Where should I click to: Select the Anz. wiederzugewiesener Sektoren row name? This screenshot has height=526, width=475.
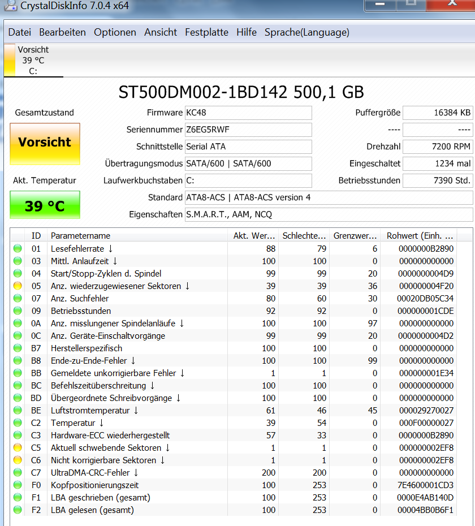pos(120,286)
